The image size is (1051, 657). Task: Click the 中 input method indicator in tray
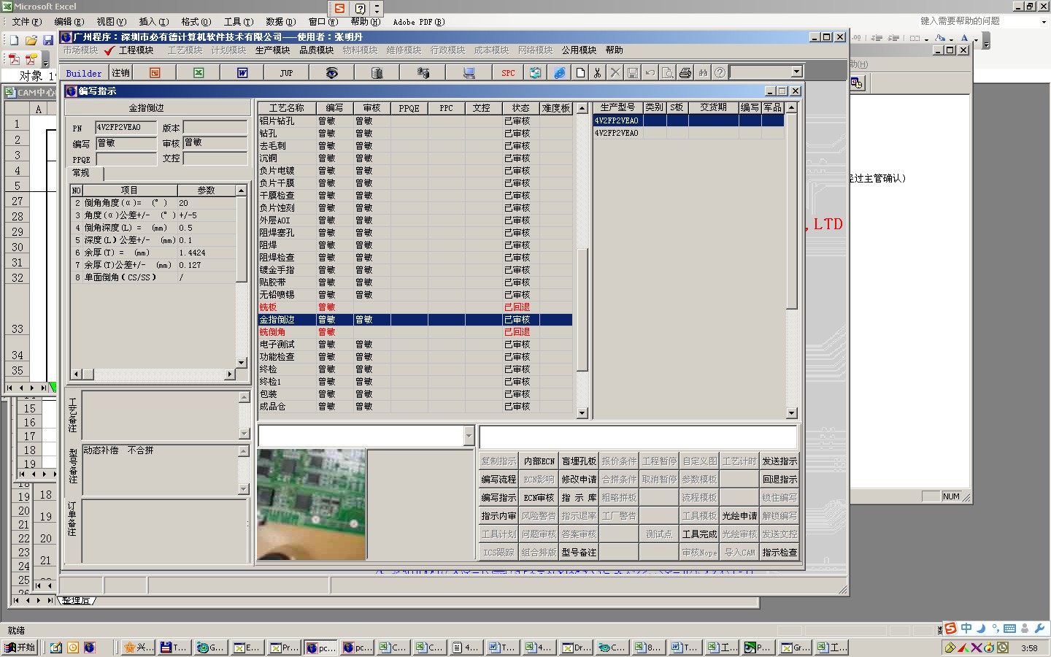(x=966, y=629)
